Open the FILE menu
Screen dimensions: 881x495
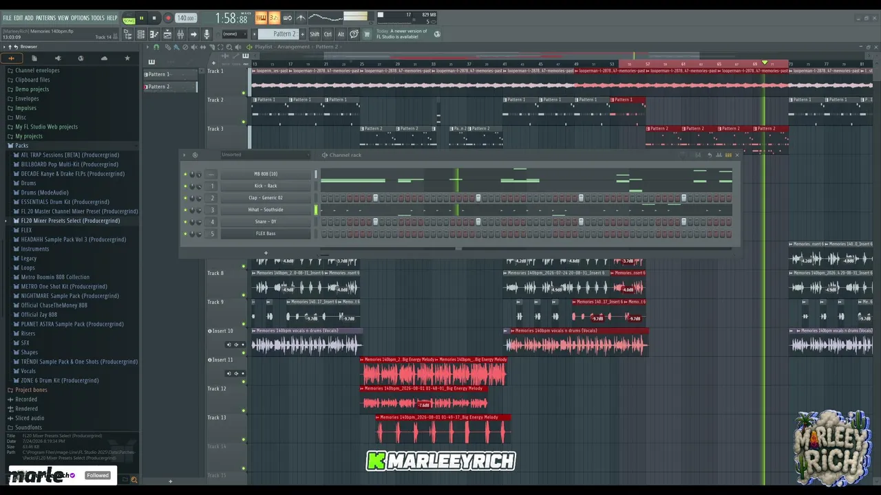click(7, 18)
